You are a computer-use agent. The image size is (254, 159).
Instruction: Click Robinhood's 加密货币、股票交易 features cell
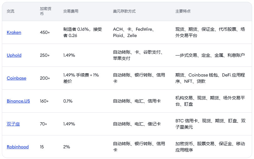coord(210,147)
